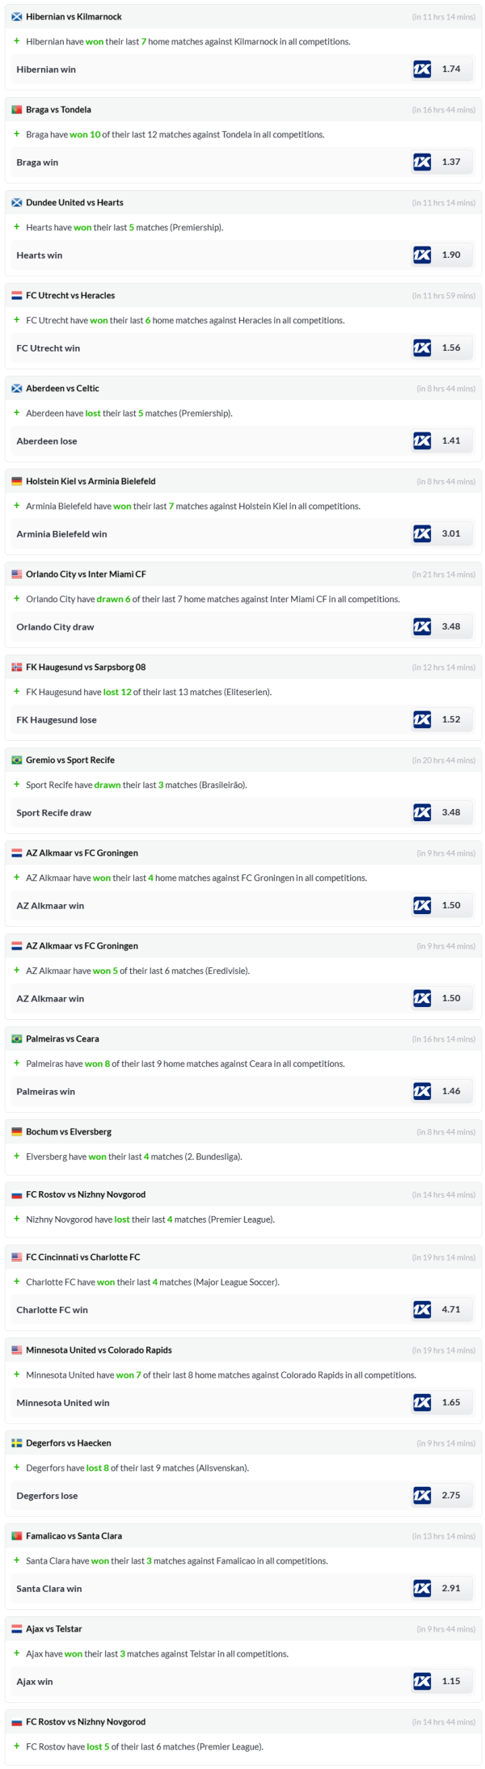The height and width of the screenshot is (1769, 485).
Task: Expand the plus sign on the Hearts winning streak stat
Action: [x=17, y=227]
